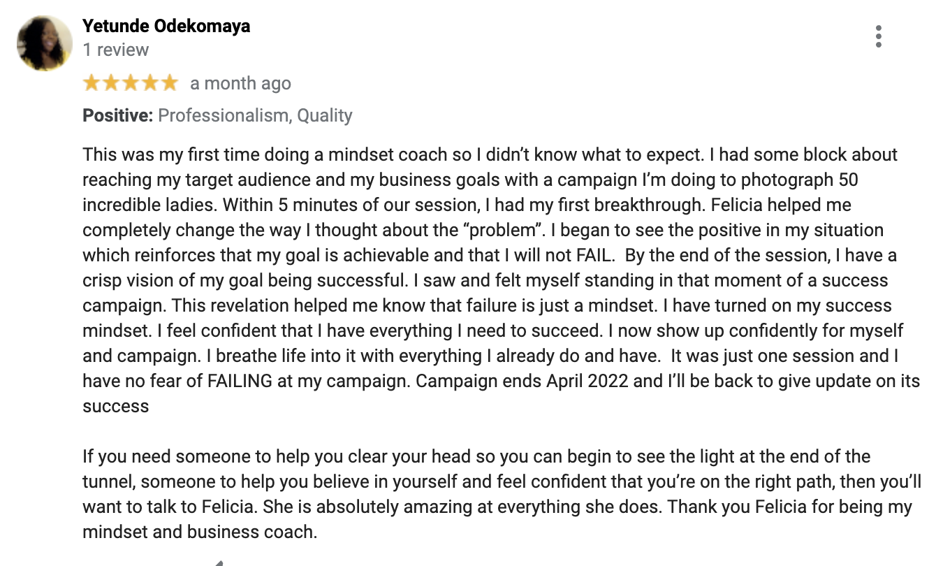The height and width of the screenshot is (566, 936).
Task: Click the fourth rating star
Action: tap(150, 84)
